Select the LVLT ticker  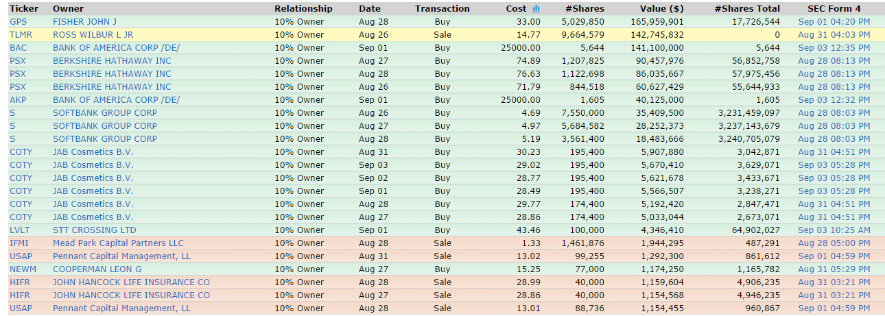point(19,230)
